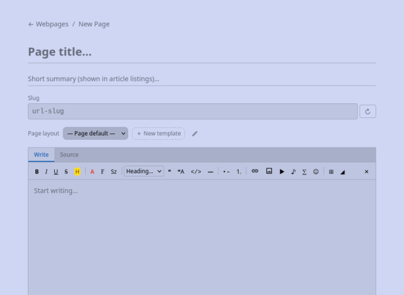404x295 pixels.
Task: Choose font family with F icon
Action: (x=102, y=171)
